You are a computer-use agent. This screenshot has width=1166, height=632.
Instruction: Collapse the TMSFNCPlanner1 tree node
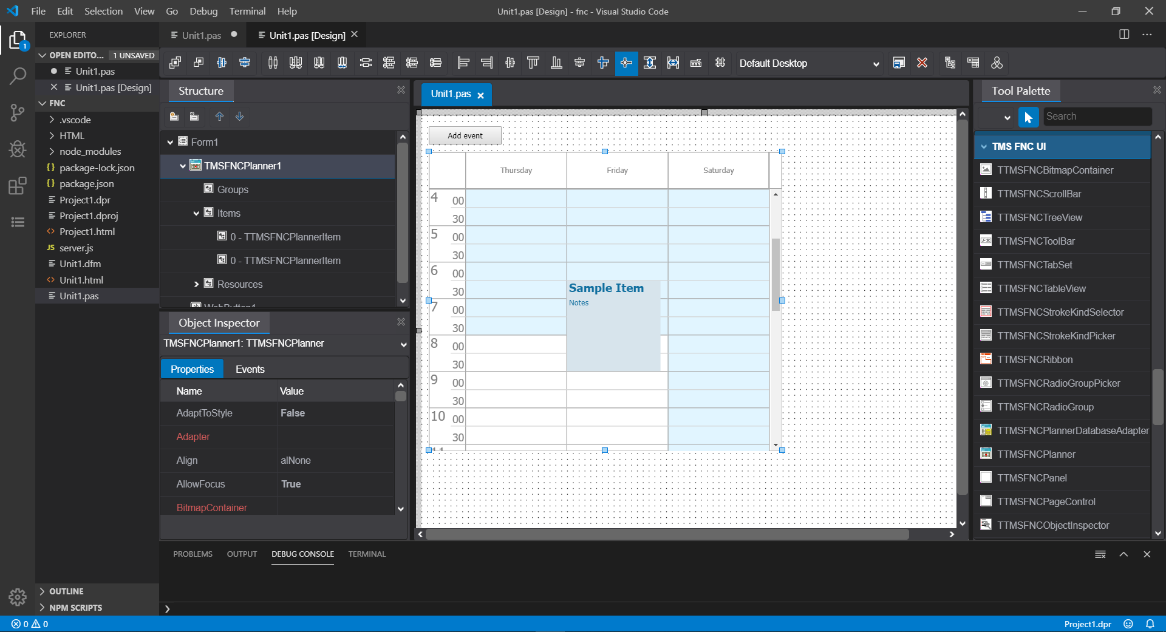point(183,166)
